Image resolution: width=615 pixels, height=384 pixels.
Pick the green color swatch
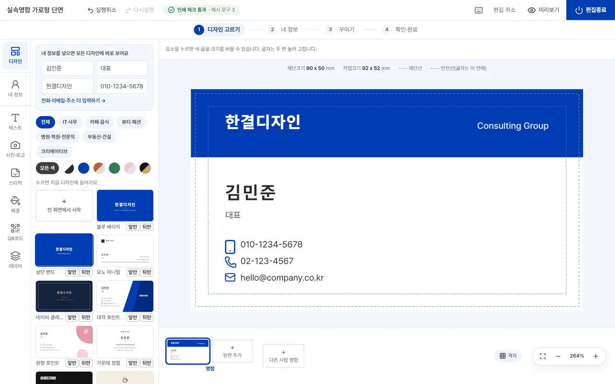114,168
